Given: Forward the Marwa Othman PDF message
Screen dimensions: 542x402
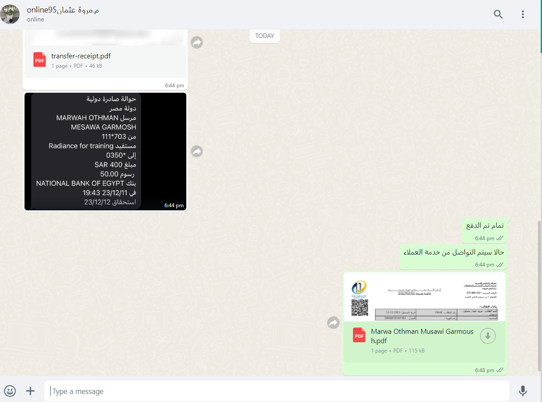Looking at the screenshot, I should 333,323.
